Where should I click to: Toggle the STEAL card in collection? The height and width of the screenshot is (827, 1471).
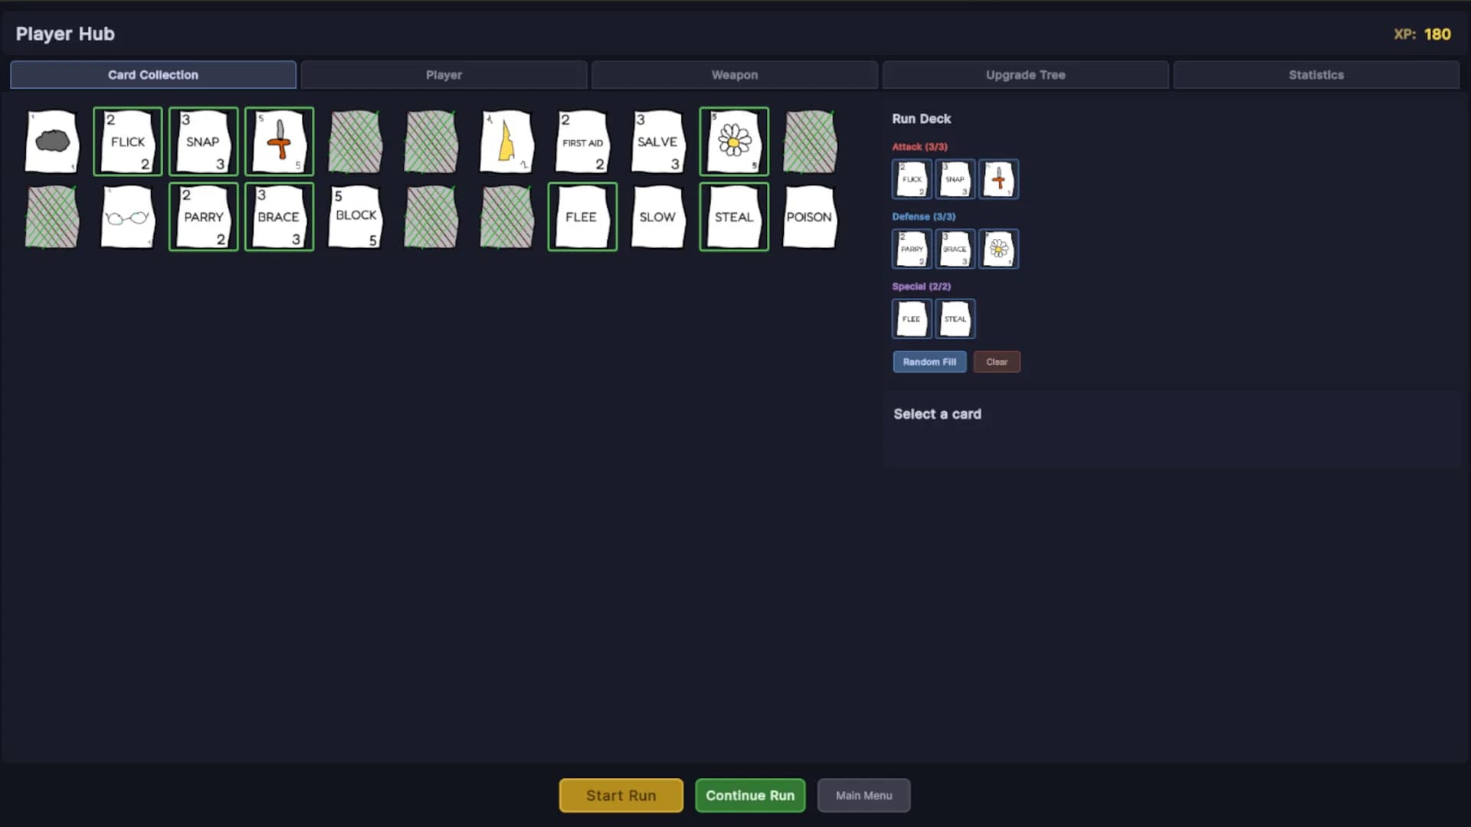pyautogui.click(x=734, y=217)
